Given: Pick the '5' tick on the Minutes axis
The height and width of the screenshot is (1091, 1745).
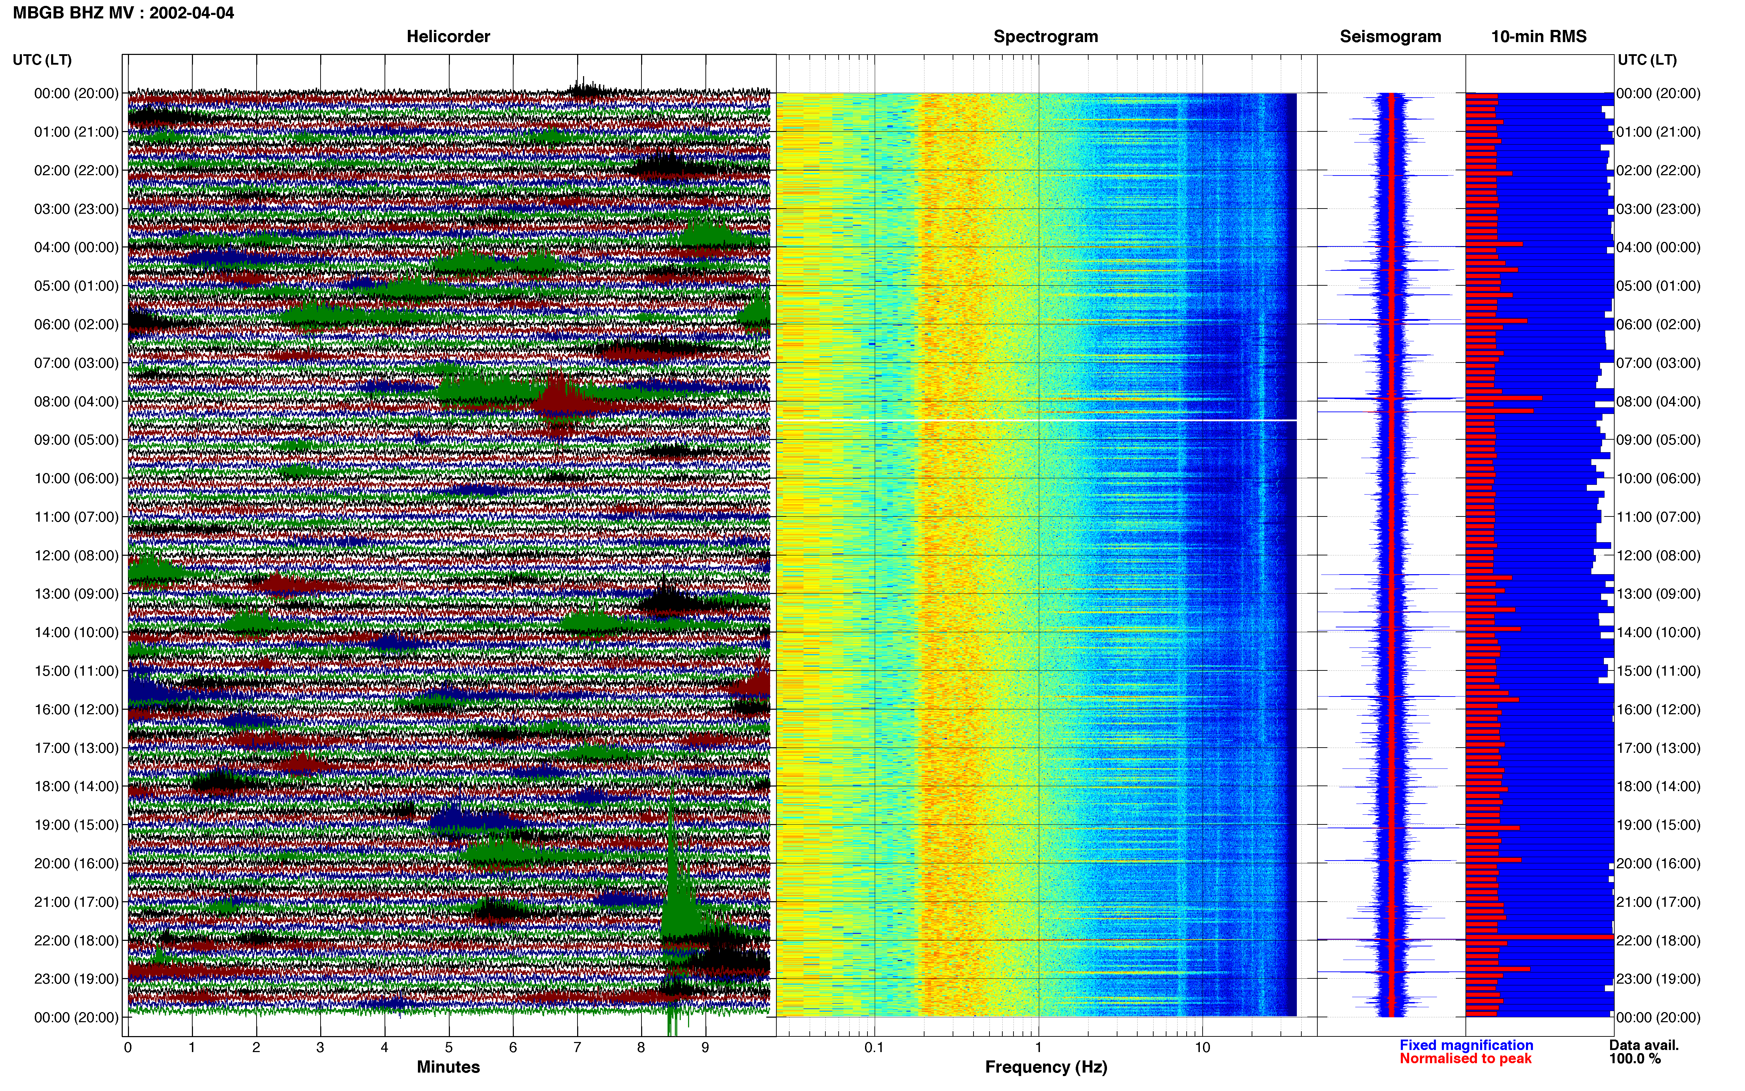Looking at the screenshot, I should click(449, 1048).
